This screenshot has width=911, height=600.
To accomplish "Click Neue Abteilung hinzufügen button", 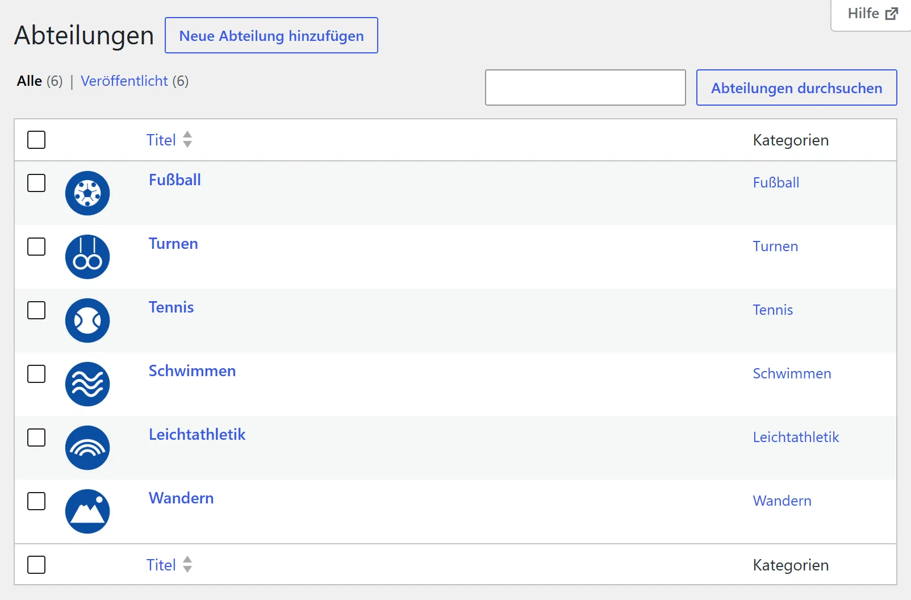I will tap(271, 35).
